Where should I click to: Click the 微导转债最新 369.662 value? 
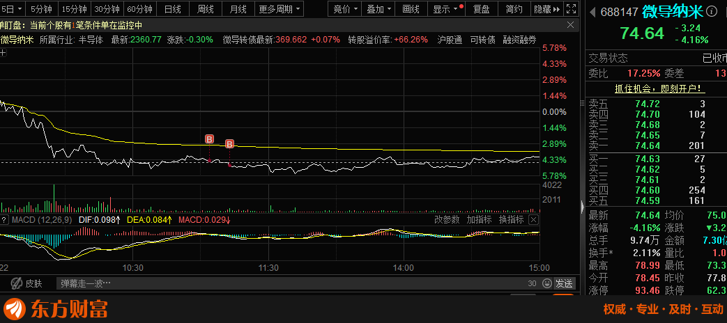point(291,40)
